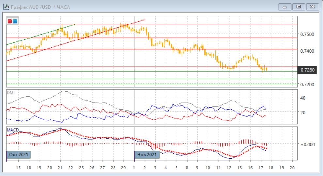
Task: Click the 0.7400 price axis label
Action: point(307,51)
